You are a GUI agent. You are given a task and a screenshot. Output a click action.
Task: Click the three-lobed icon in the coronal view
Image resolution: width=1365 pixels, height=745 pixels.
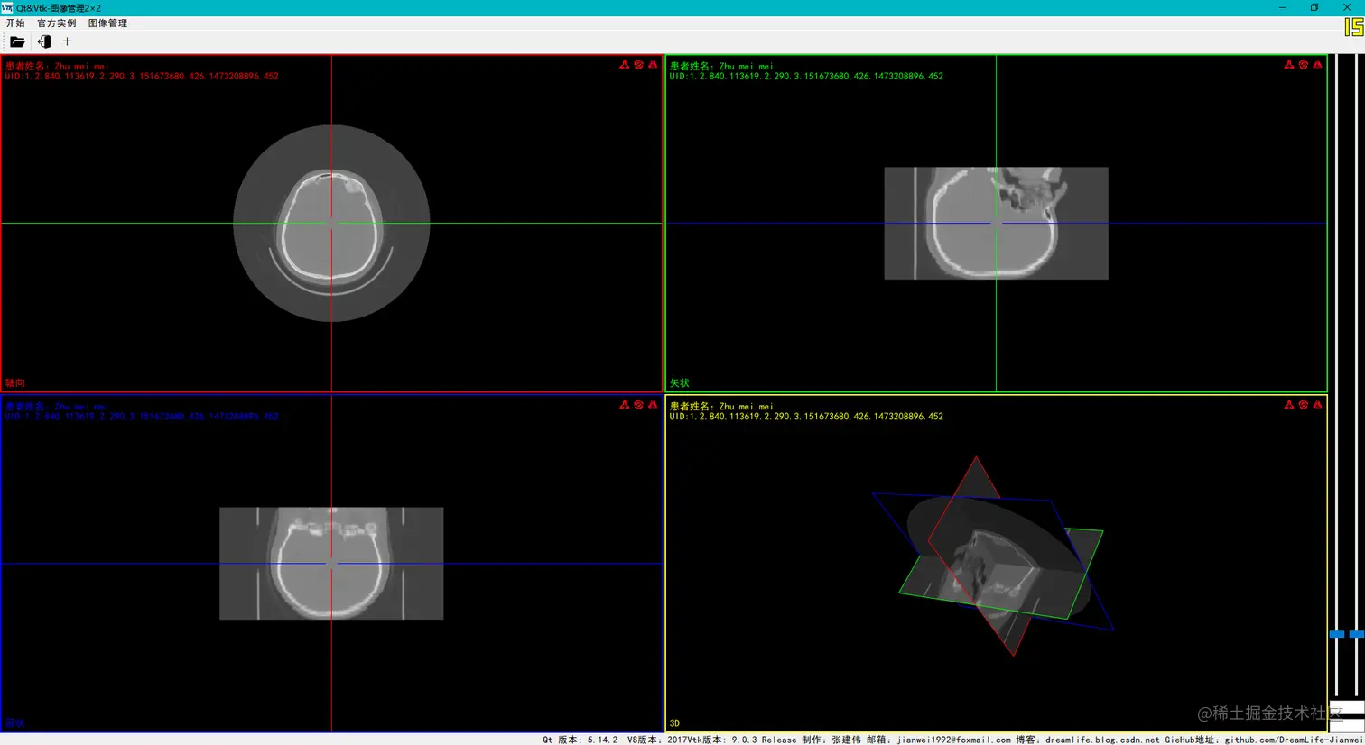click(624, 405)
